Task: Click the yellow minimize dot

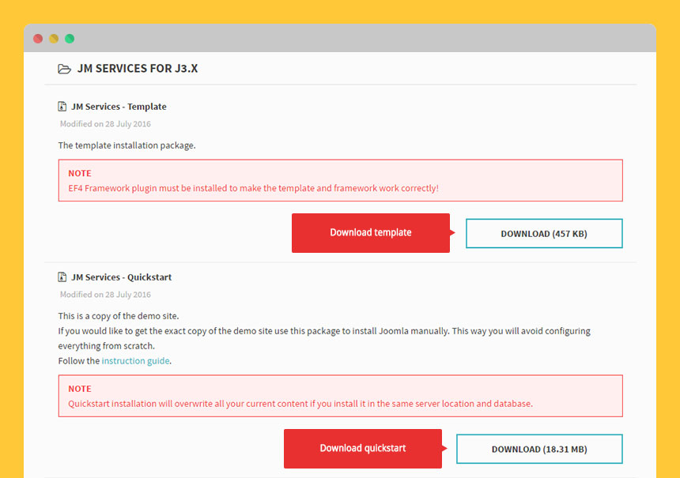Action: (x=54, y=39)
